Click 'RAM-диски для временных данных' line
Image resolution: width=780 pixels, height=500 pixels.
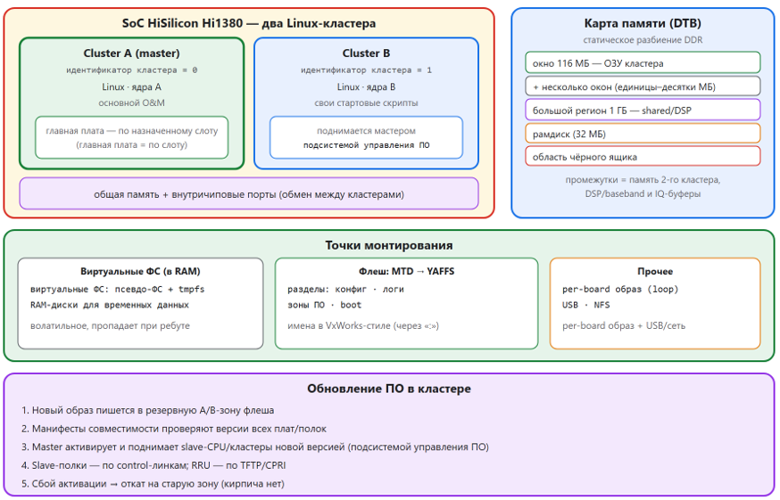pos(110,305)
